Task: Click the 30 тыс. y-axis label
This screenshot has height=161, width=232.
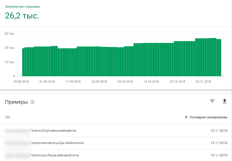Action: click(x=10, y=34)
